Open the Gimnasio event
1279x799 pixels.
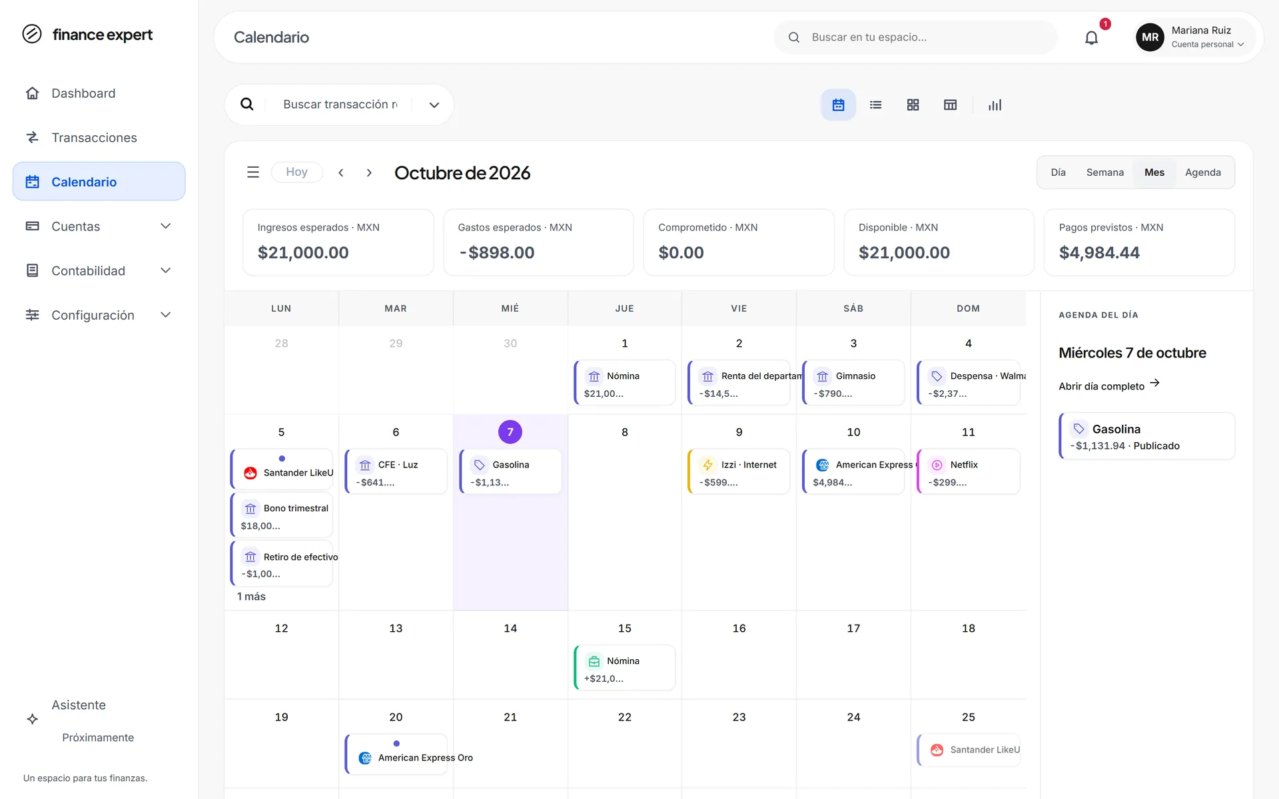click(x=853, y=383)
